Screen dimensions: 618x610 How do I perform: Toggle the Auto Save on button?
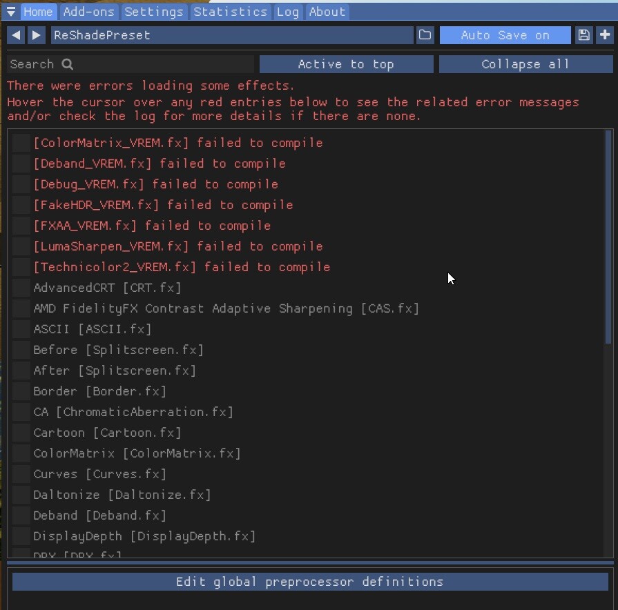(x=505, y=35)
